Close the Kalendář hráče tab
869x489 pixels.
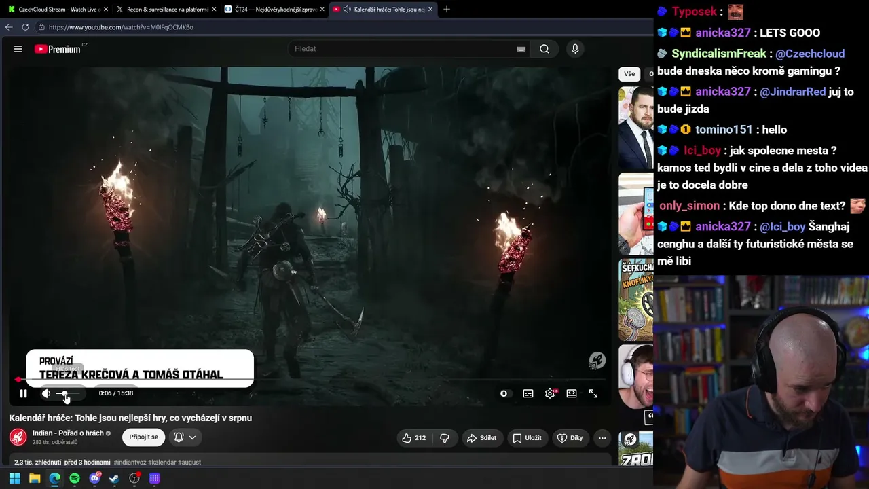[x=430, y=10]
